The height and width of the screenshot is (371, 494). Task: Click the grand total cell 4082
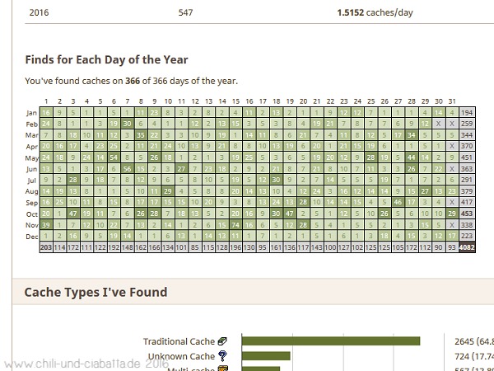[467, 247]
